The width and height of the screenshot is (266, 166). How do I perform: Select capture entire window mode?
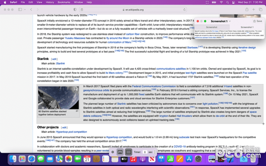click(x=120, y=152)
